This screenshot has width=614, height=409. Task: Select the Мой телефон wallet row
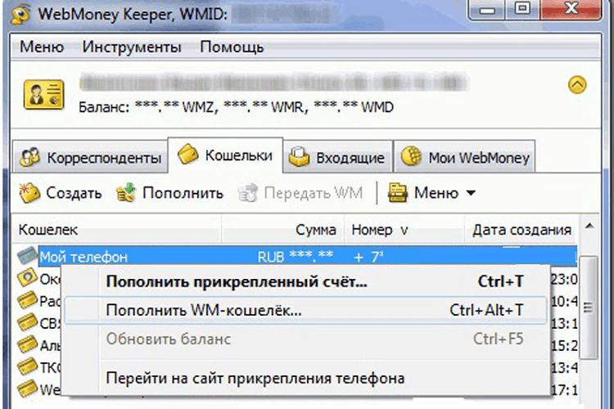click(x=308, y=257)
